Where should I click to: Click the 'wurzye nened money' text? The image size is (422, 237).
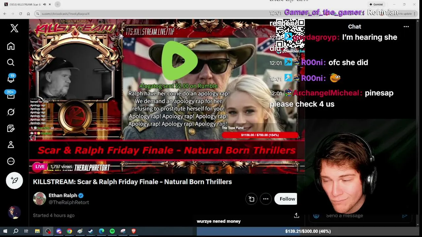[x=219, y=221]
